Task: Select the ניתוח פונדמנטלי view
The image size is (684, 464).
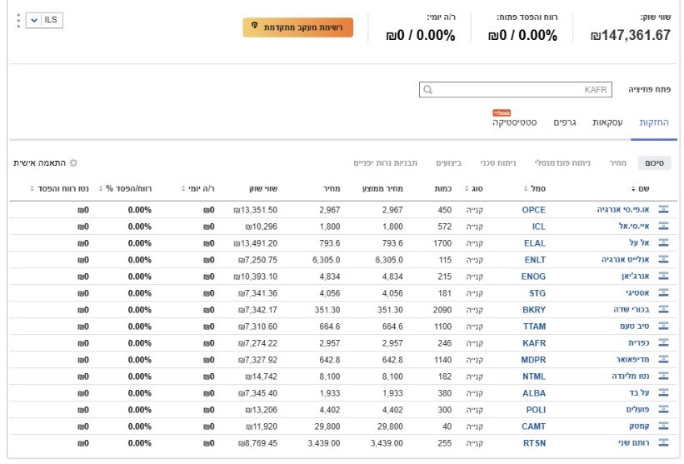Action: click(562, 163)
